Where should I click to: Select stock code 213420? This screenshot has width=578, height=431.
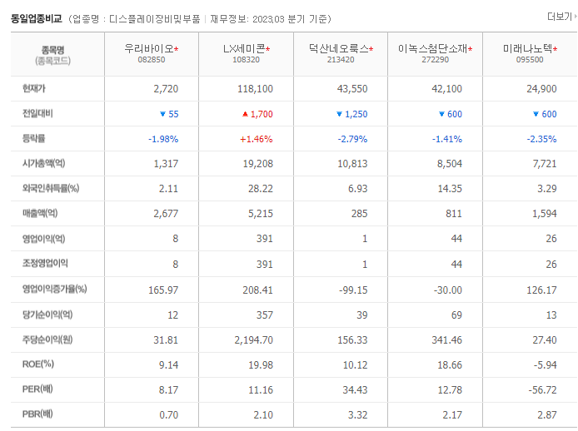click(341, 60)
